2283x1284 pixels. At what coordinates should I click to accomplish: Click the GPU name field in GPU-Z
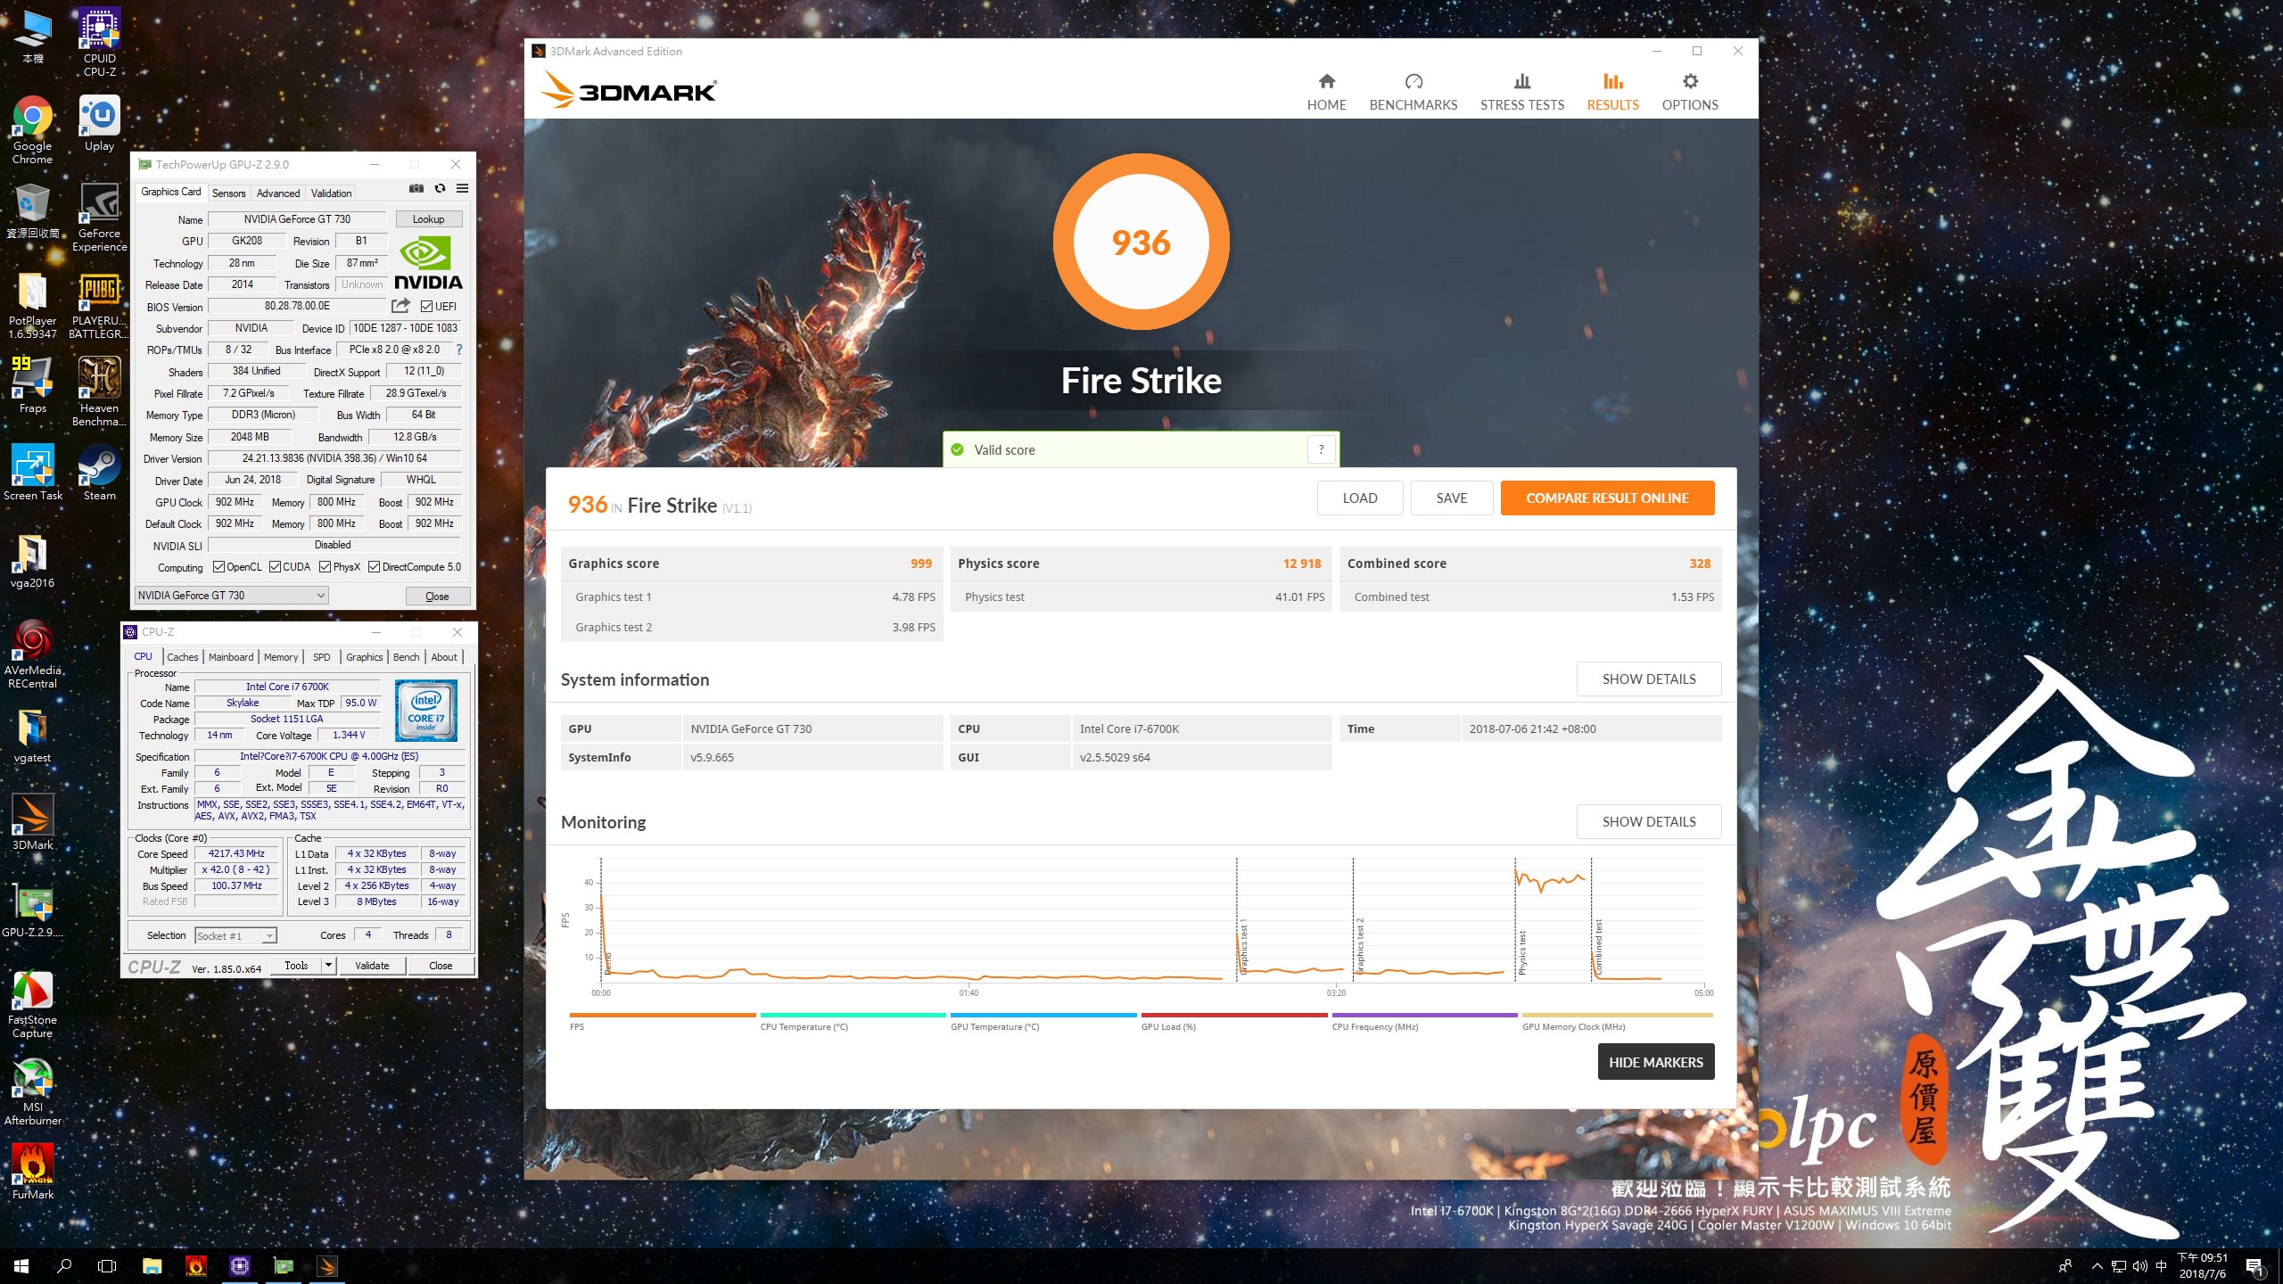coord(297,219)
